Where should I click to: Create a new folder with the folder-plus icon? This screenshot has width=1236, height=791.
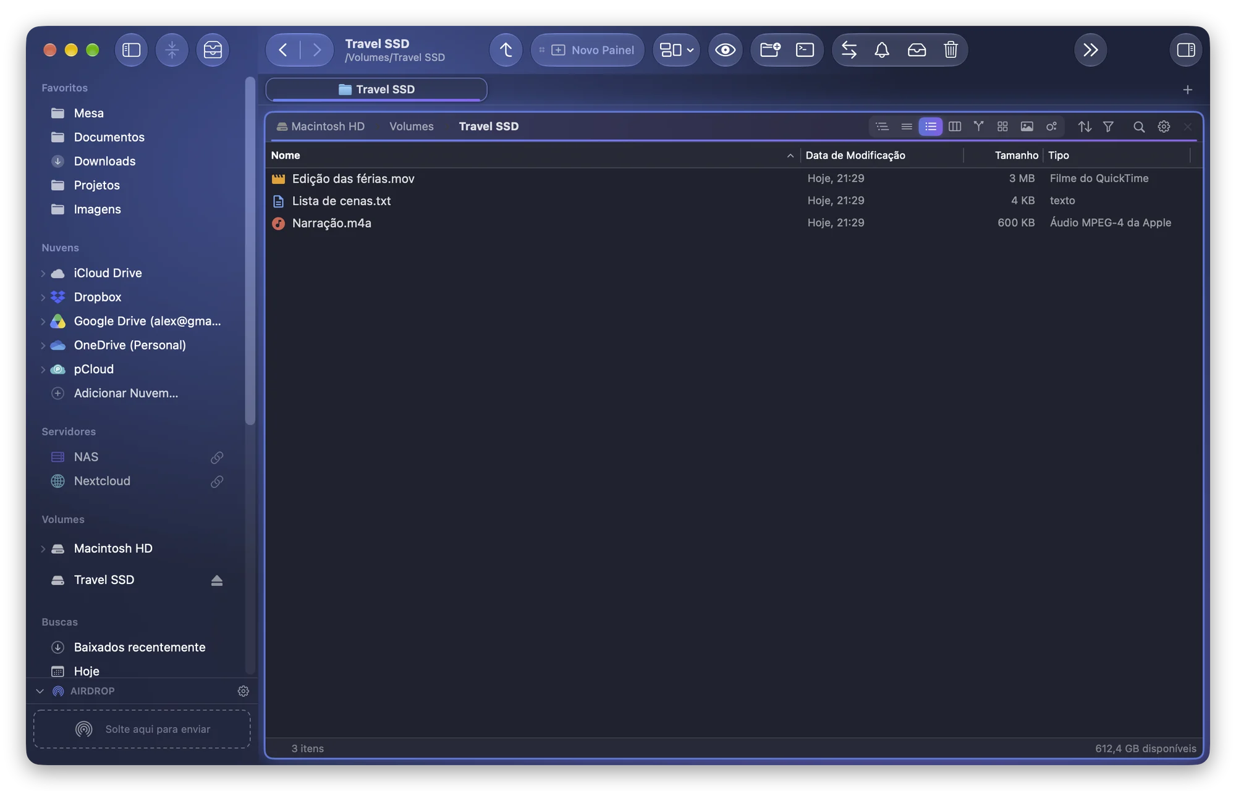[x=770, y=50]
